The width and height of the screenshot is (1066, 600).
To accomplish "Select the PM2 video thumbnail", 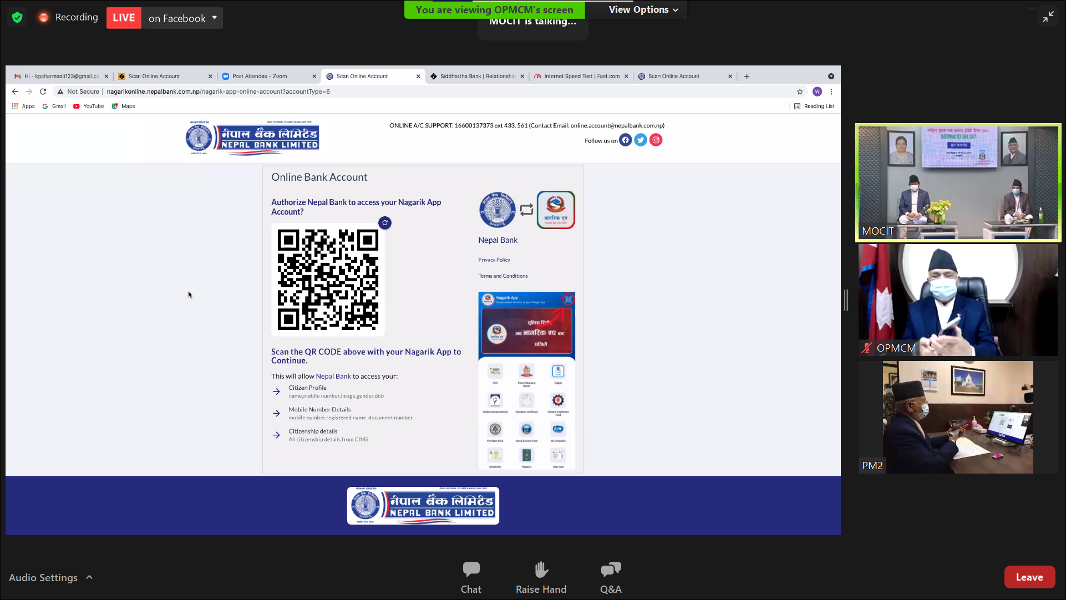I will point(958,417).
